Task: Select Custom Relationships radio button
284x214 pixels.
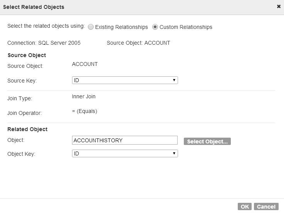Action: [155, 27]
